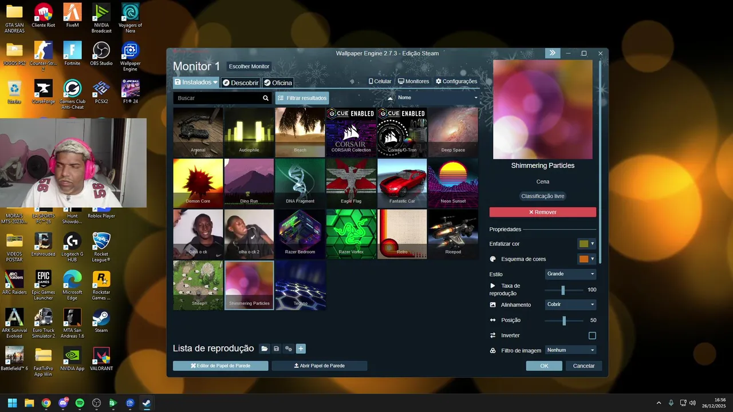This screenshot has width=733, height=412.
Task: Click the Classificação livre tag
Action: (x=543, y=196)
